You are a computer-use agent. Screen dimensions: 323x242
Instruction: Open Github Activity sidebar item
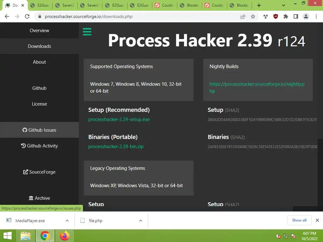[x=39, y=146]
